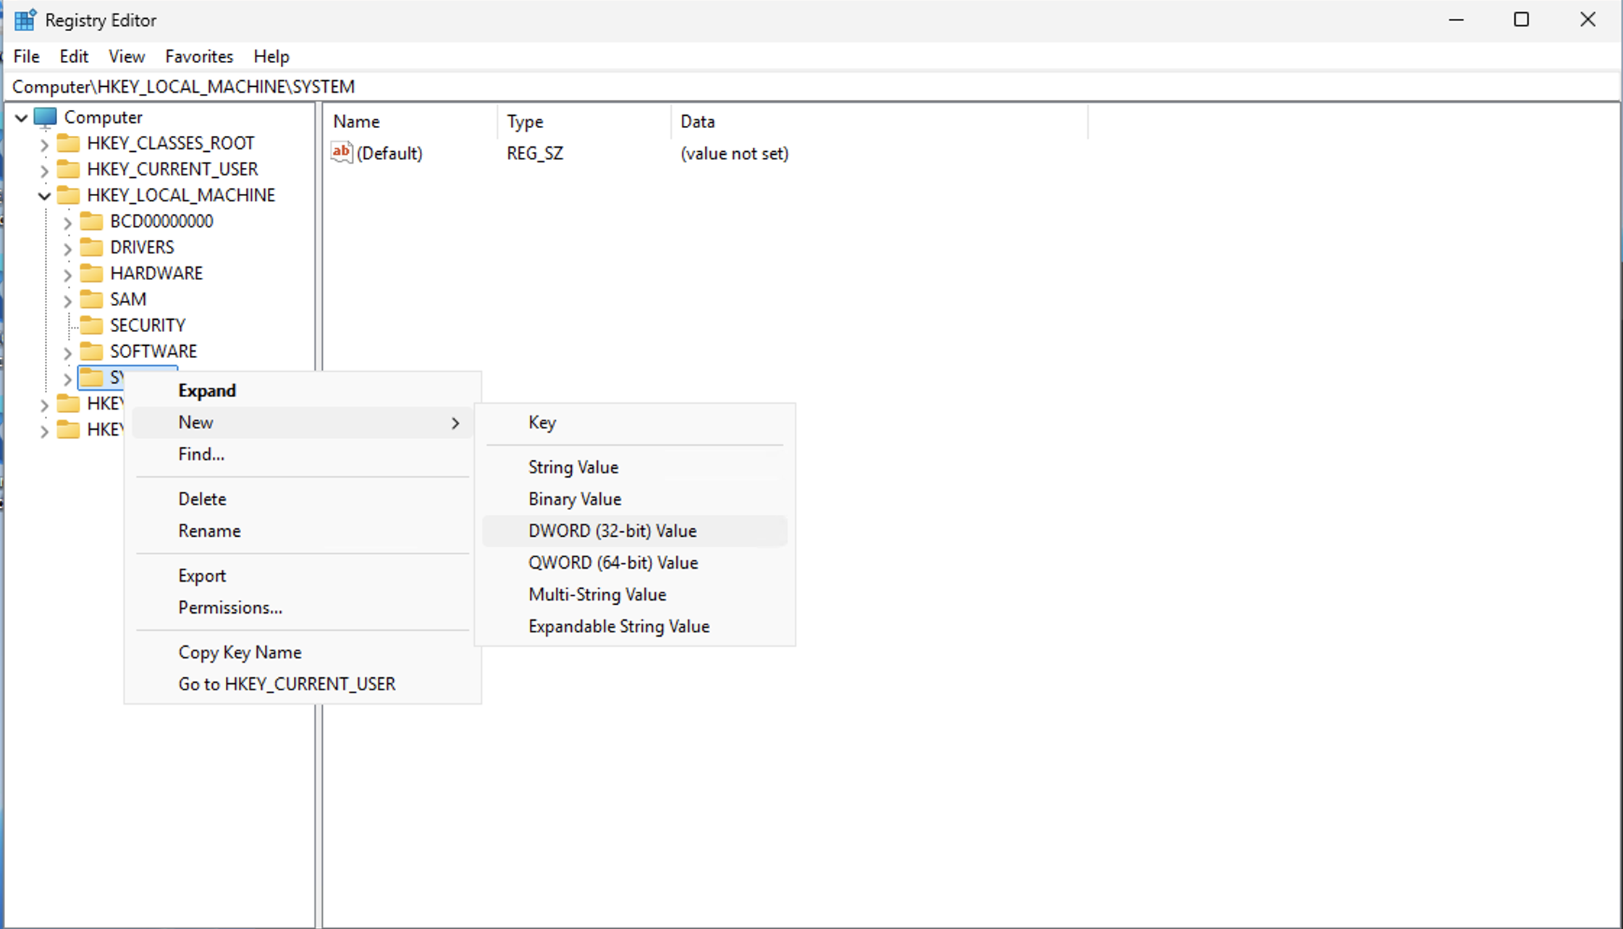Create a new Key from submenu

point(542,423)
